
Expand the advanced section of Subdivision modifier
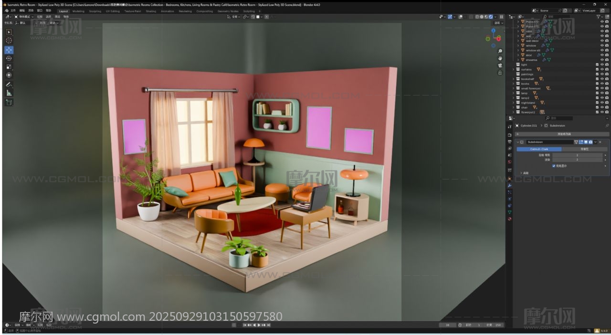pyautogui.click(x=521, y=173)
